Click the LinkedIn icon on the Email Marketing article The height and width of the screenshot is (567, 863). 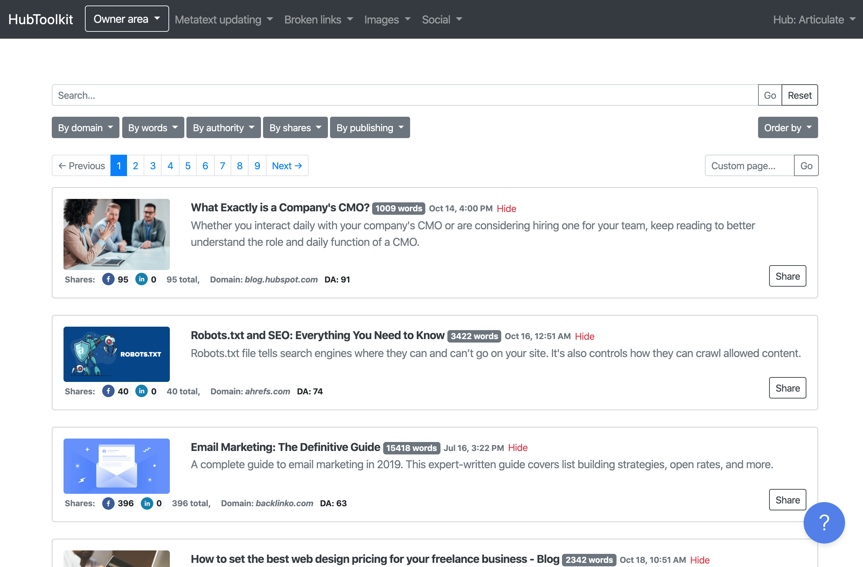147,503
